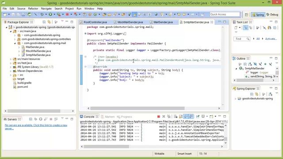Click the Package Explorer horizontal scrollbar
Image resolution: width=283 pixels, height=159 pixels.
click(x=34, y=111)
